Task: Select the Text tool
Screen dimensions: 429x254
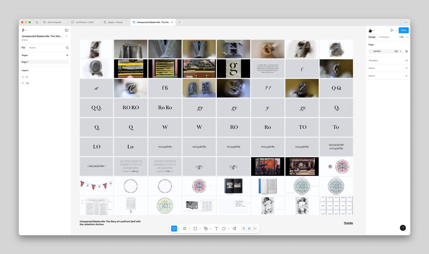Action: 217,228
